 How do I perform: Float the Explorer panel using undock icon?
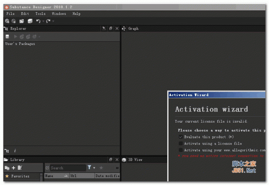click(111, 28)
